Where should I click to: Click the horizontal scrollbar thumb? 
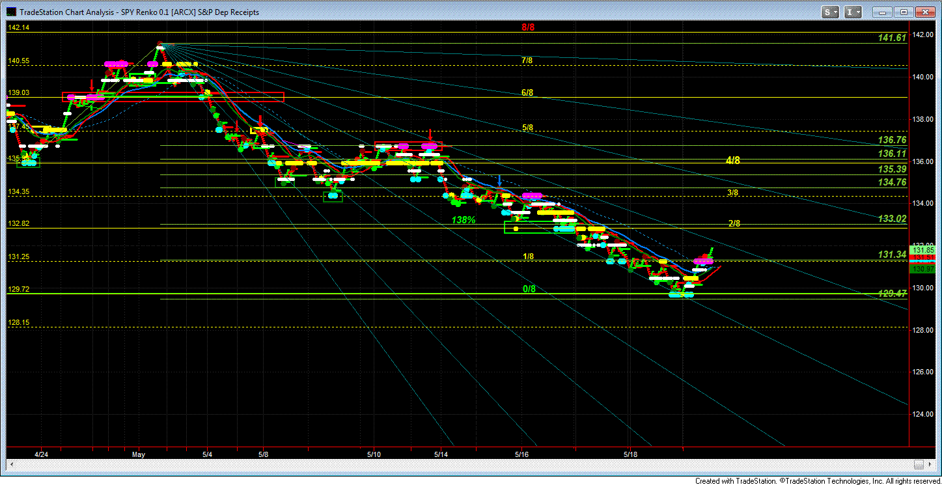(918, 464)
